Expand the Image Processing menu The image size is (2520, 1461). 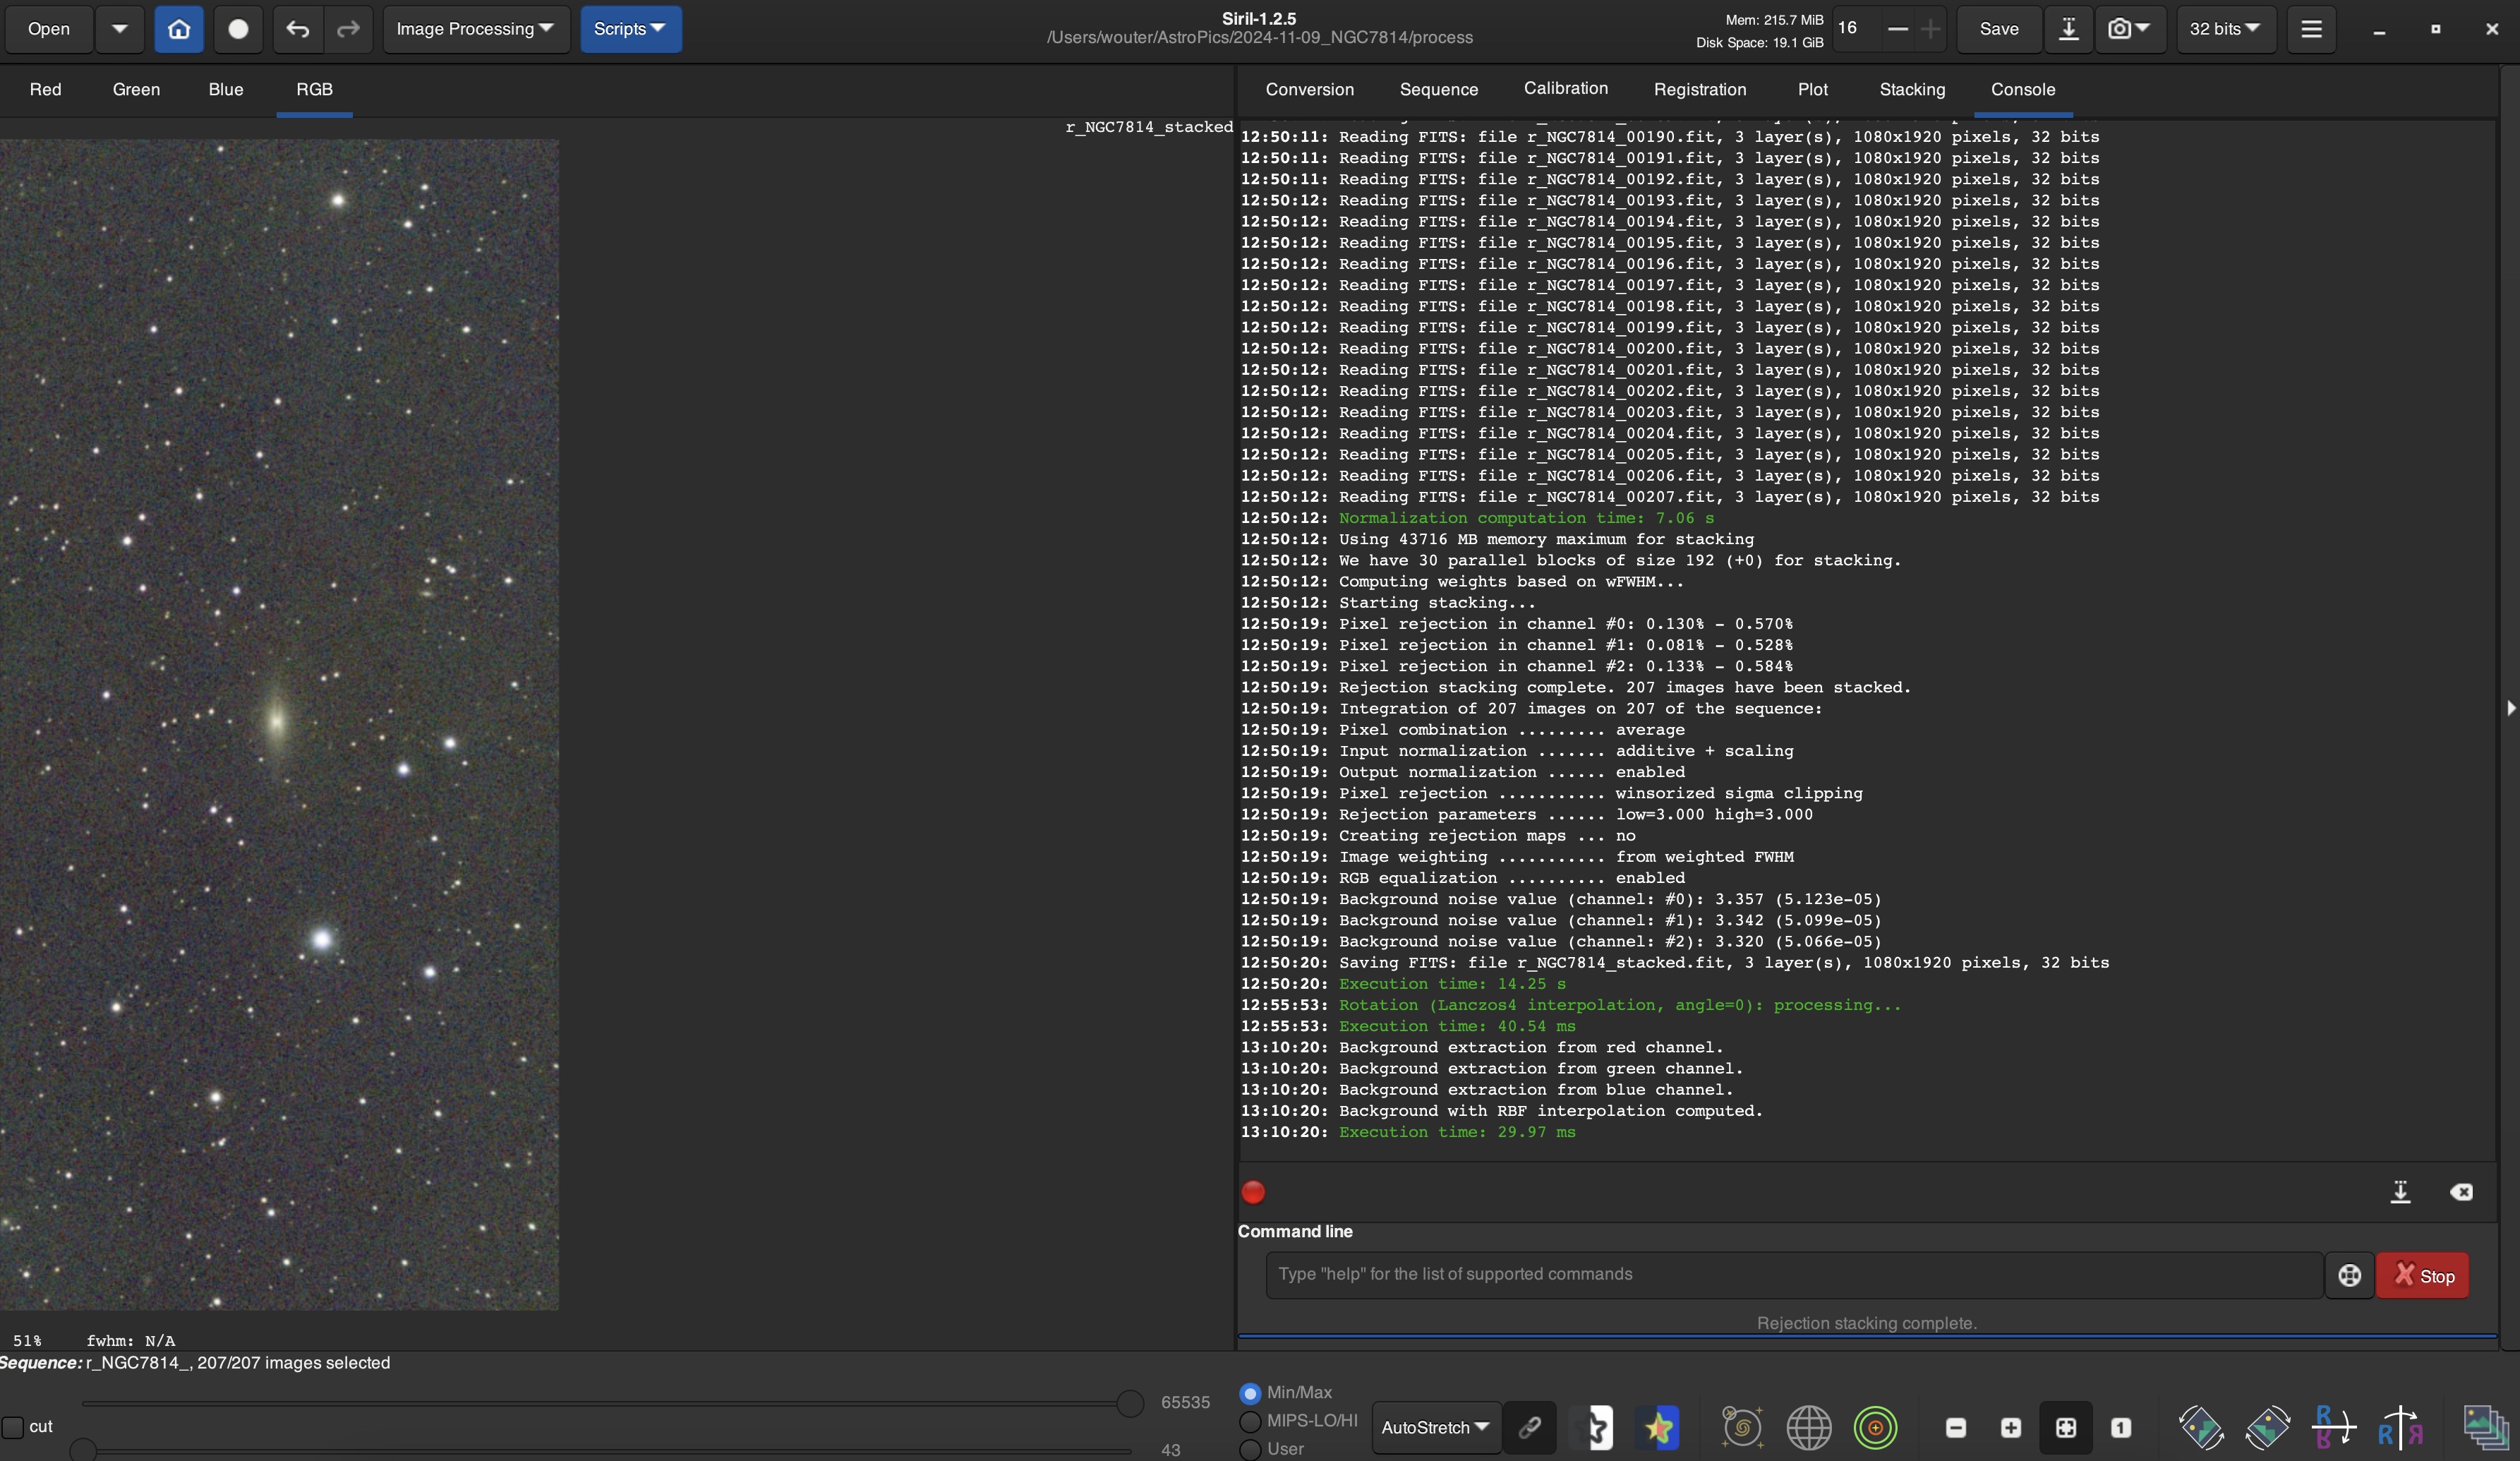coord(475,29)
